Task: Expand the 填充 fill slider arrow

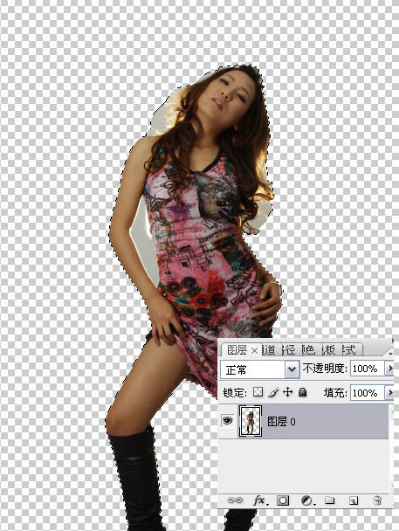Action: [389, 393]
